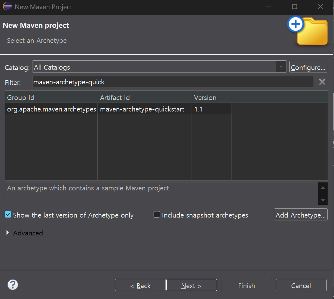Screen dimensions: 334x299
Task: Click the Finish button
Action: 247,285
